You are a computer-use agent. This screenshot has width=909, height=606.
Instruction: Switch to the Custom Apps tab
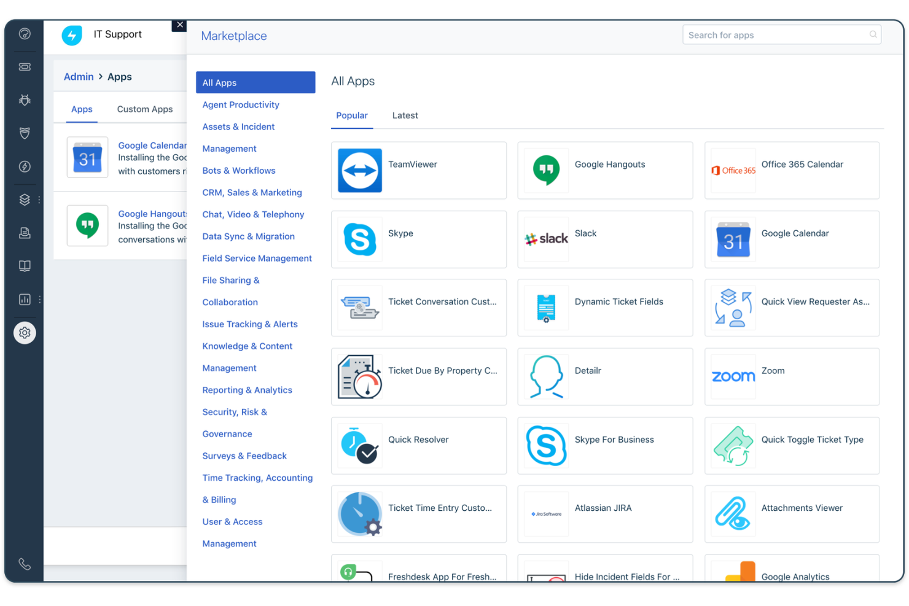point(144,109)
